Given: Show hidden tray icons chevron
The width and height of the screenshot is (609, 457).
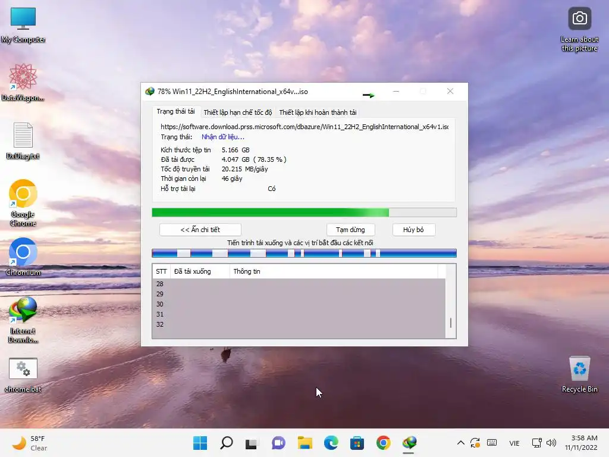Looking at the screenshot, I should pos(461,443).
